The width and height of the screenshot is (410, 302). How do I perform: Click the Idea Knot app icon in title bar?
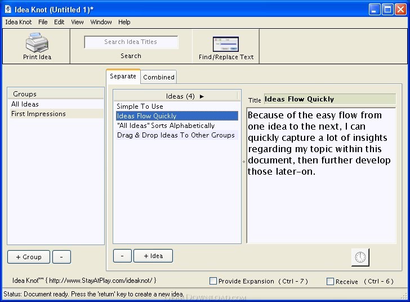(8, 9)
